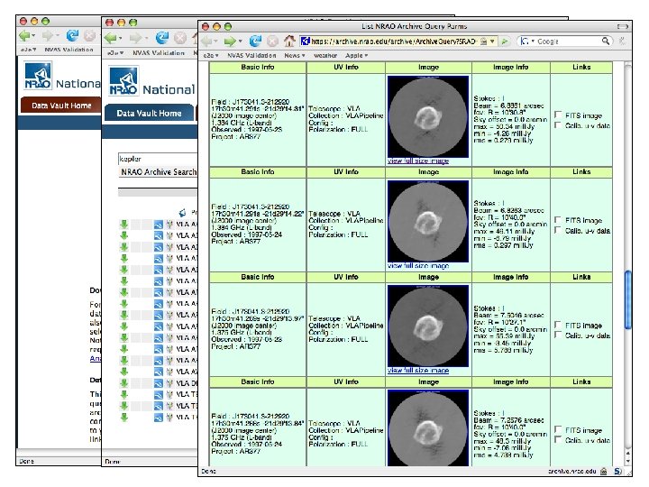The image size is (649, 487).
Task: Open view full size image link in first row
Action: coord(418,161)
